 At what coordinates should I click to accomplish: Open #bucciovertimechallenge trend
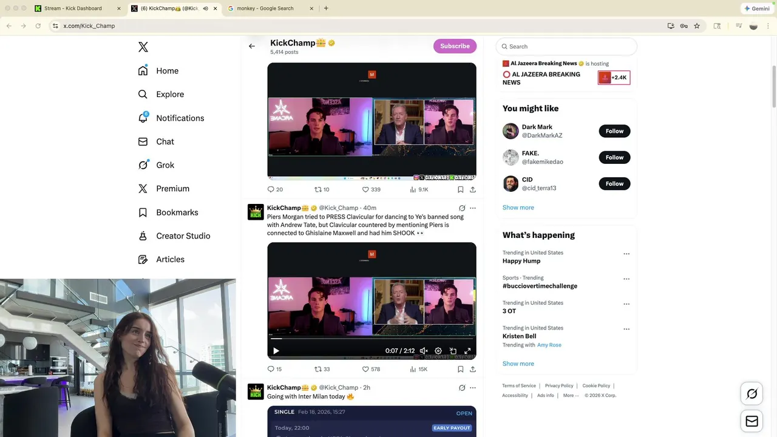click(540, 286)
